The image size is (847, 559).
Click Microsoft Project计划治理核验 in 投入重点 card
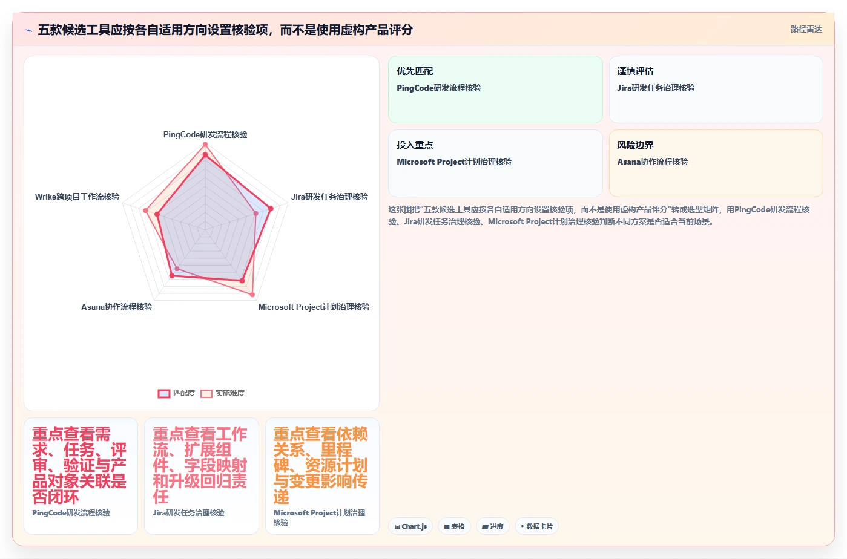454,162
